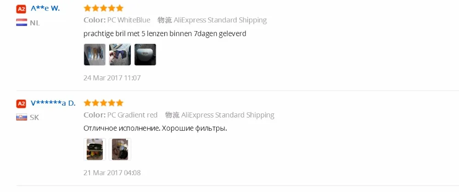Click the 21 Mar 2017 04:08 timestamp

(112, 173)
